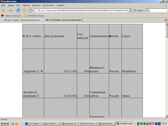Click the Ф.И.О. агента header cell
Screen dimensions: 168x126
[x=33, y=36]
